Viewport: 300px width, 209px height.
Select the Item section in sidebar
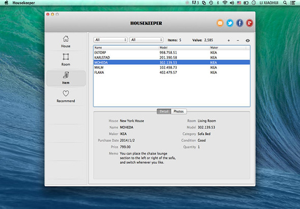pos(66,78)
